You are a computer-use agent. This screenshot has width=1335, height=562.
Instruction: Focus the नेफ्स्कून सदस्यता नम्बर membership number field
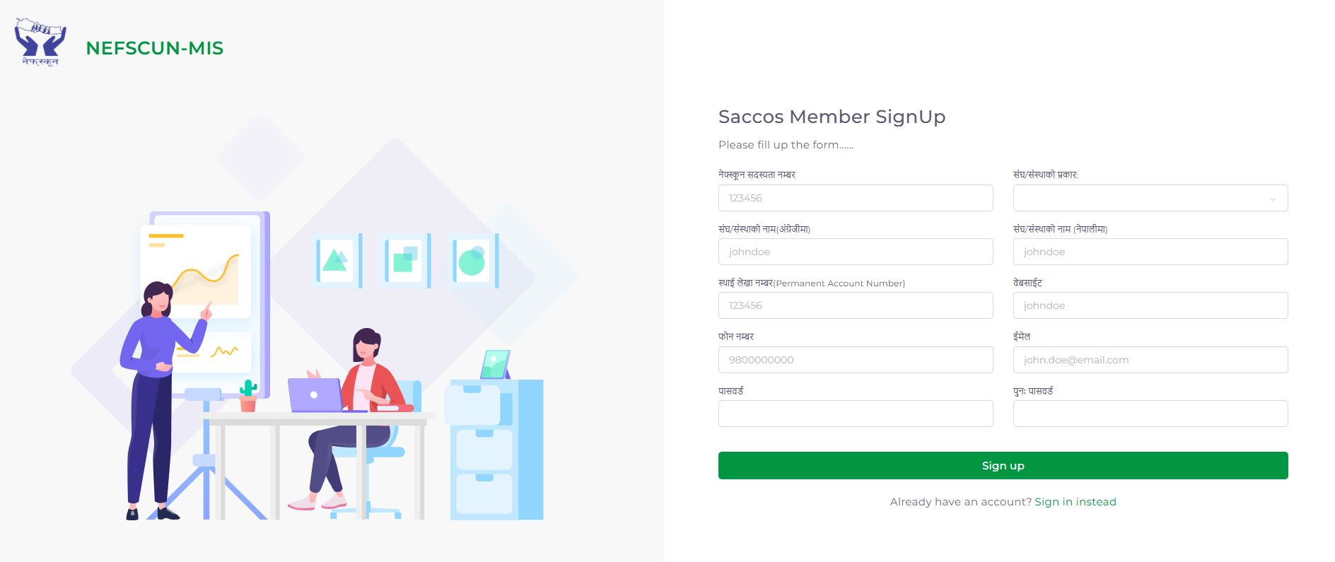855,198
